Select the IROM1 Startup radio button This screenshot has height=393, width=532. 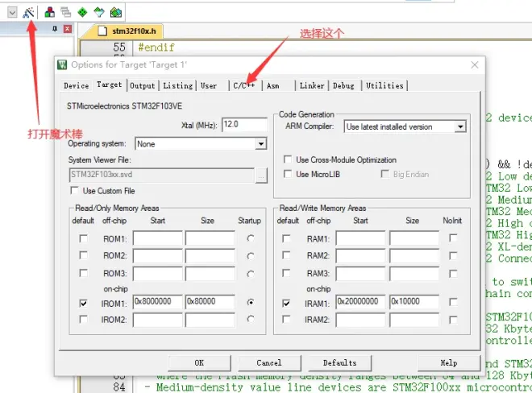click(x=251, y=302)
